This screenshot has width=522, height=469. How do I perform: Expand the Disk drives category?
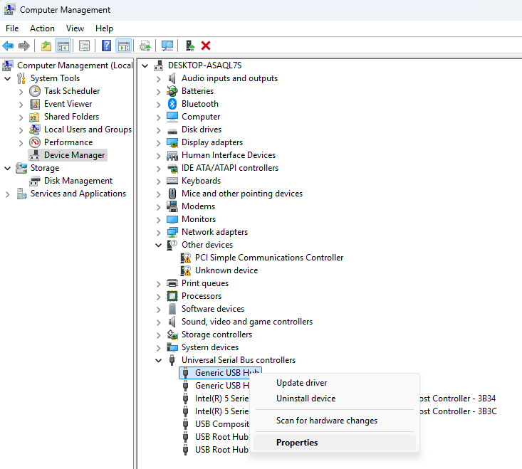[x=159, y=130]
